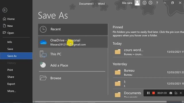Pause the screen recording
The image size is (184, 103).
point(148,93)
